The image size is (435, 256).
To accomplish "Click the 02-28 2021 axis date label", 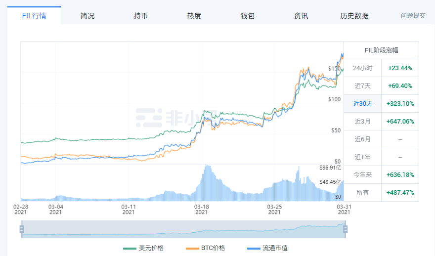I will pos(21,210).
